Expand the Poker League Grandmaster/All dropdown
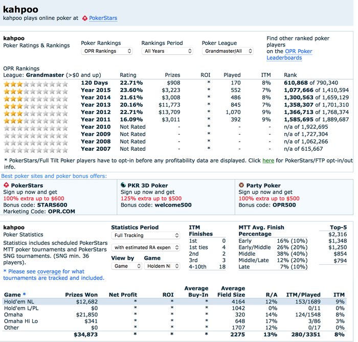Image resolution: width=358 pixels, height=342 pixels. click(x=228, y=51)
